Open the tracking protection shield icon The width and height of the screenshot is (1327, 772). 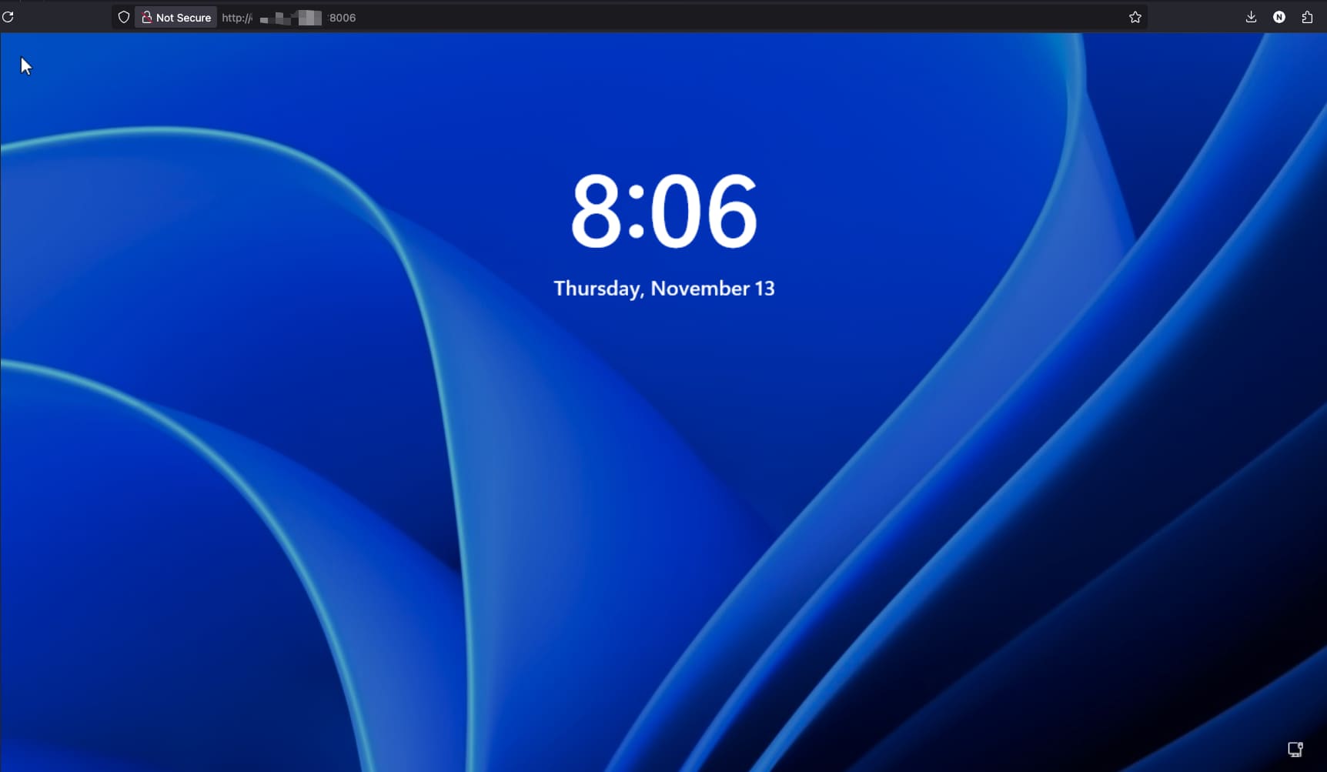coord(123,17)
